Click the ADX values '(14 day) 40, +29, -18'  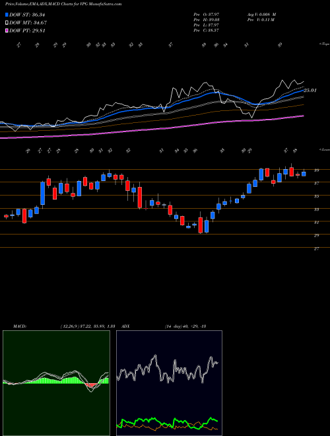click(185, 326)
